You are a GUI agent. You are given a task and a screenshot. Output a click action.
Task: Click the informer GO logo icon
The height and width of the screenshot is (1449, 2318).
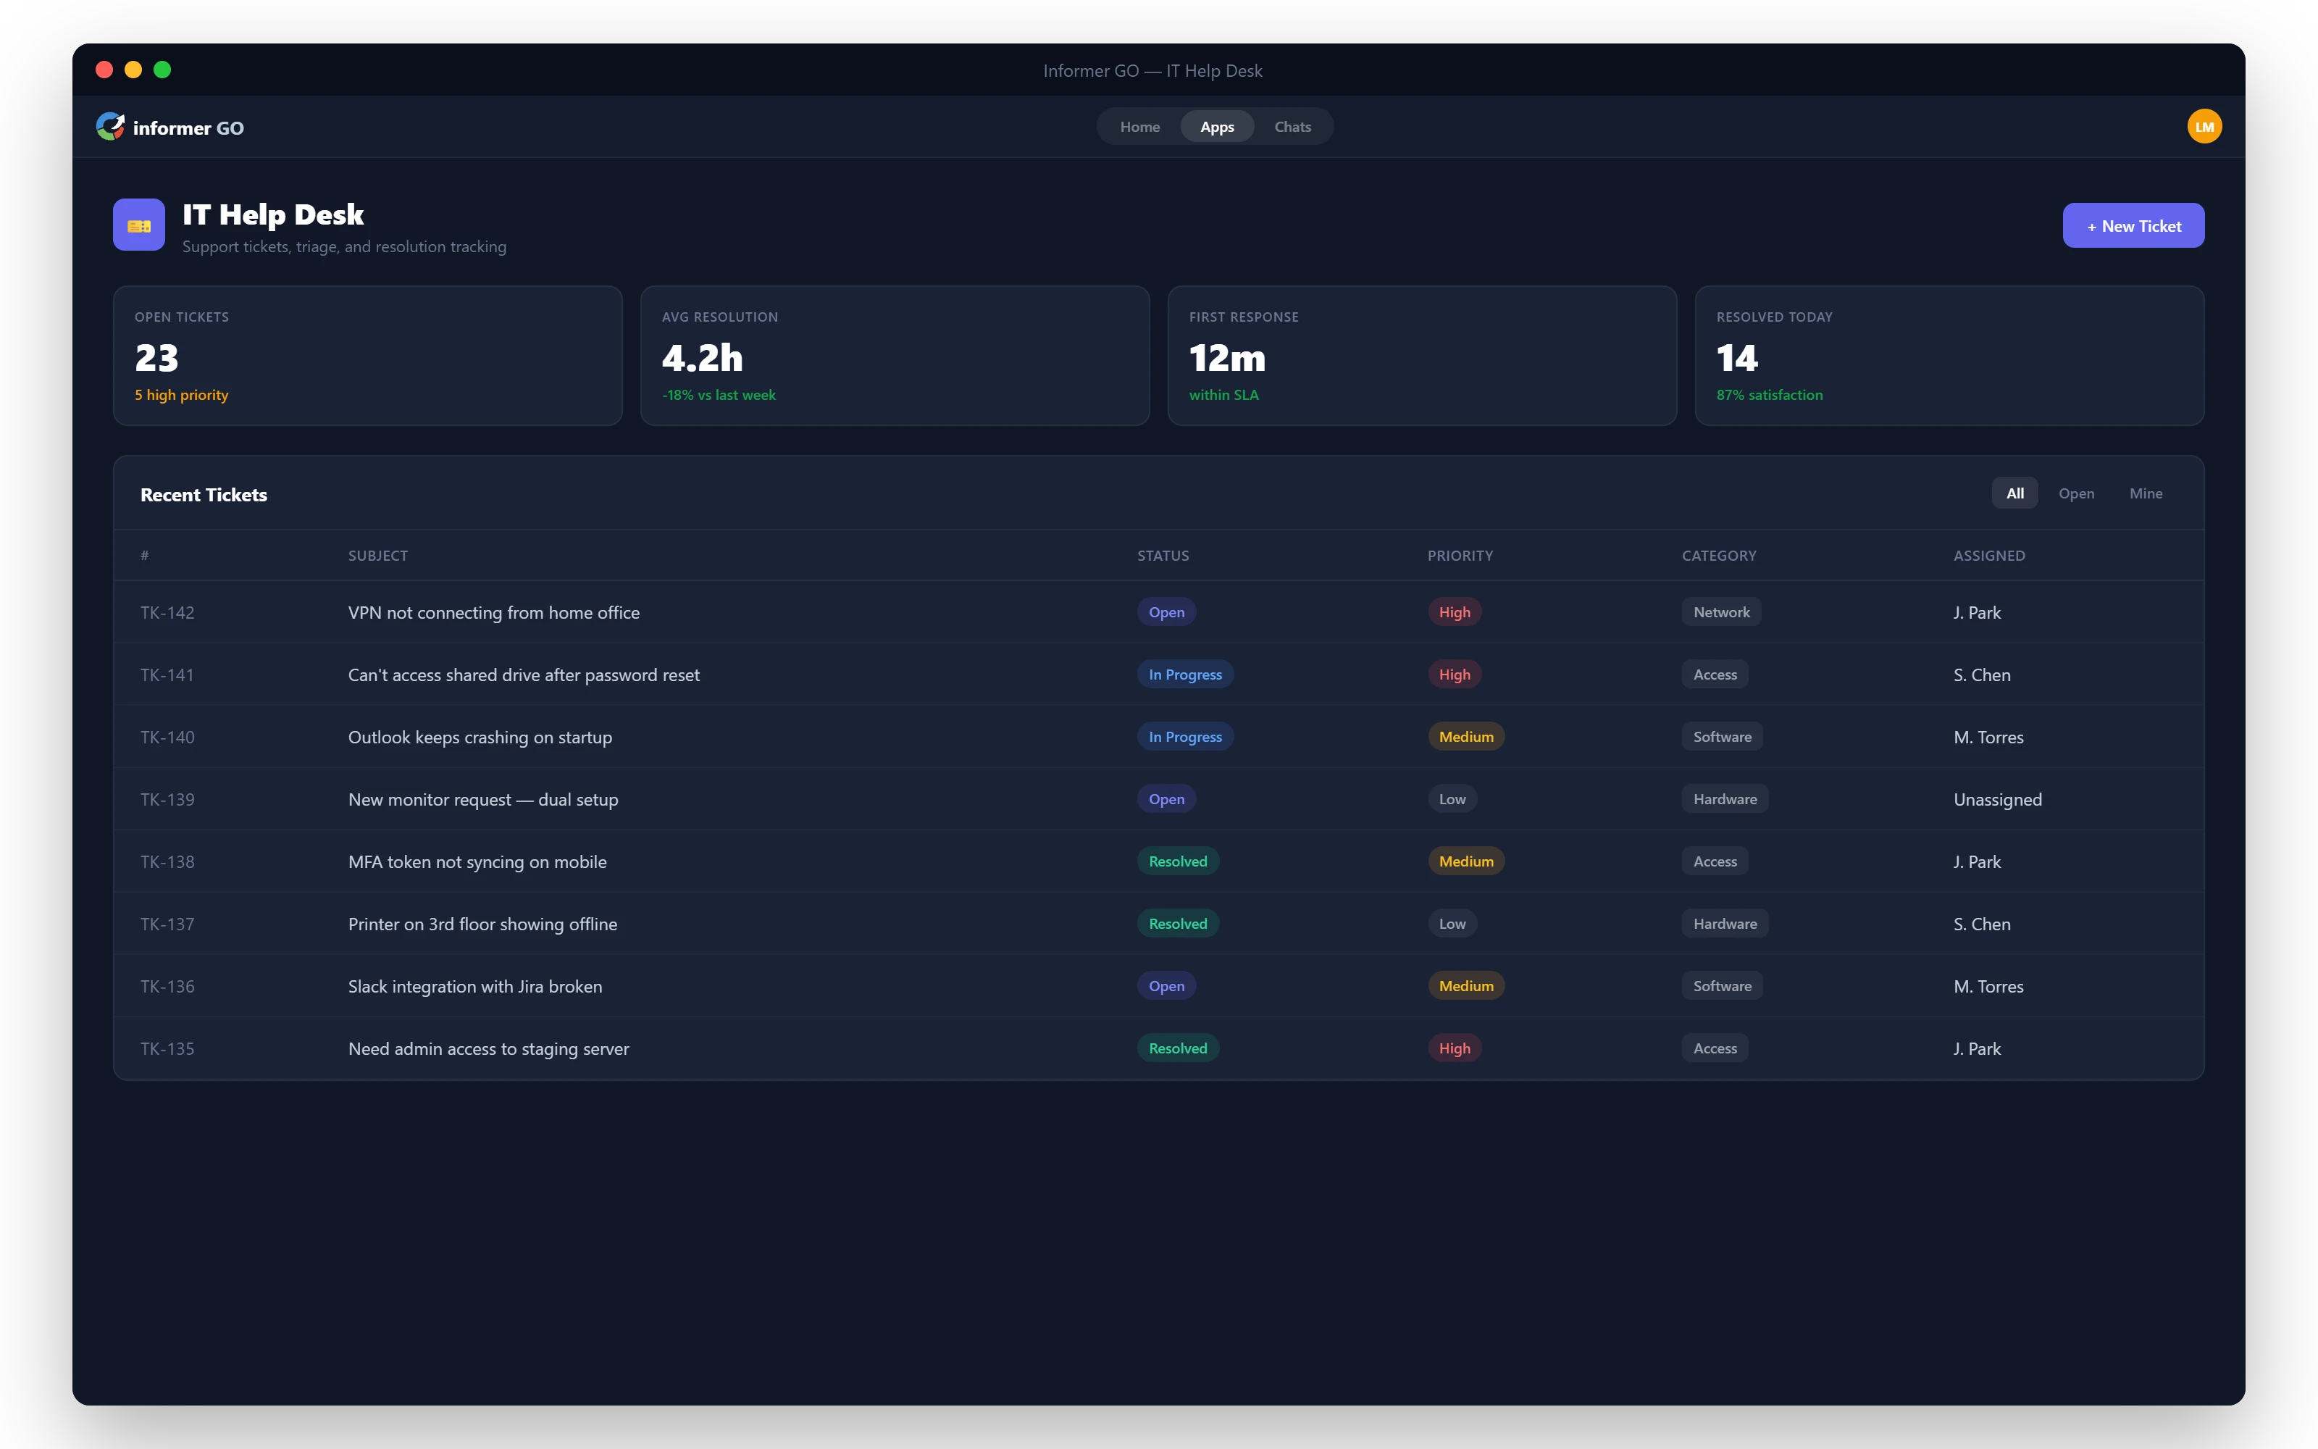coord(110,125)
